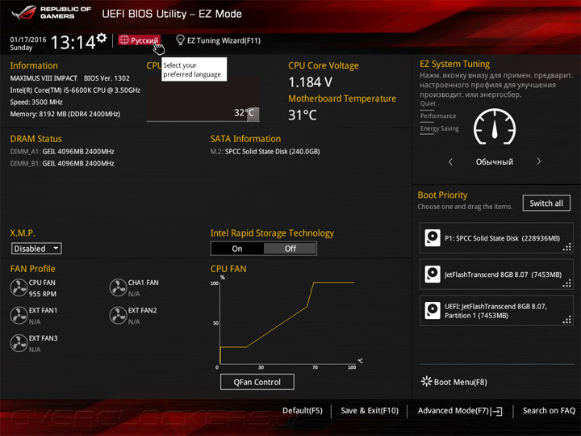Click DIMM_B1 GEIL 4096MB entry
Screen dimensions: 581x436
click(x=62, y=163)
